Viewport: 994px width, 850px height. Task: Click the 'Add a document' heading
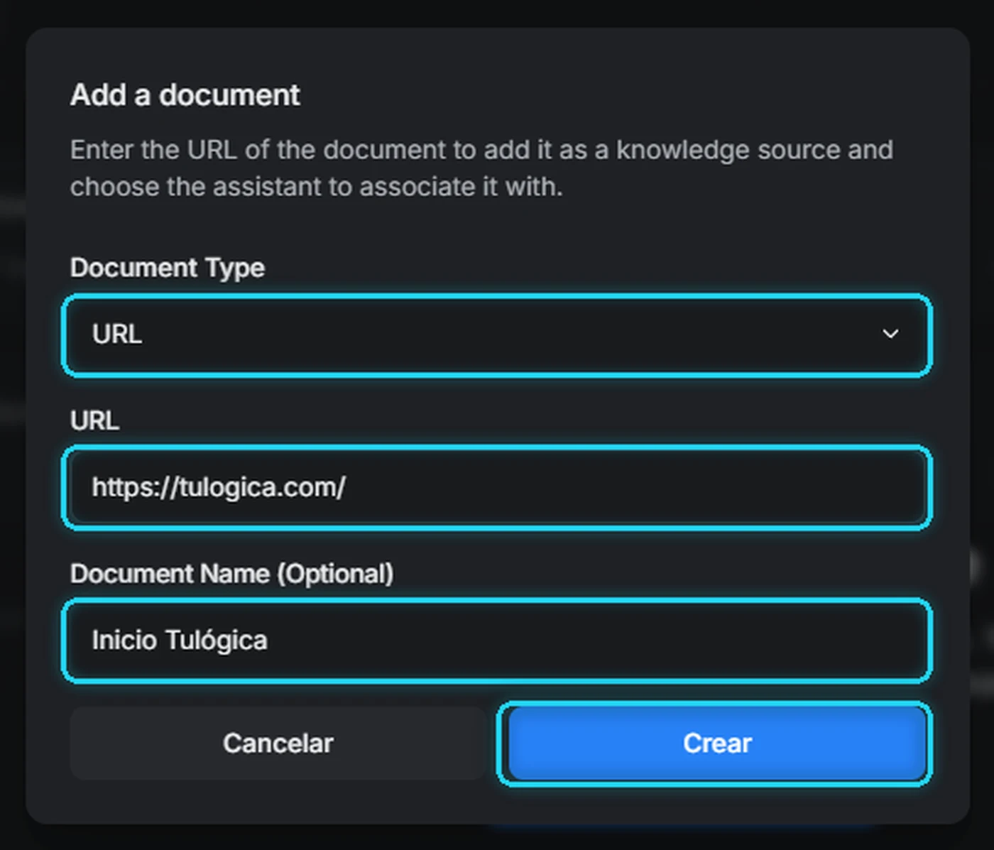pos(185,95)
